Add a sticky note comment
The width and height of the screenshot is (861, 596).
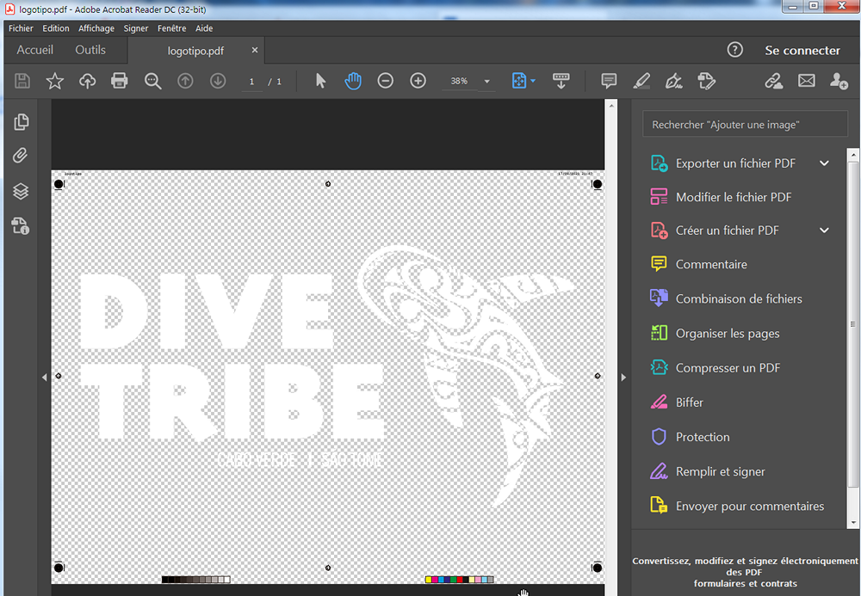[x=609, y=81]
